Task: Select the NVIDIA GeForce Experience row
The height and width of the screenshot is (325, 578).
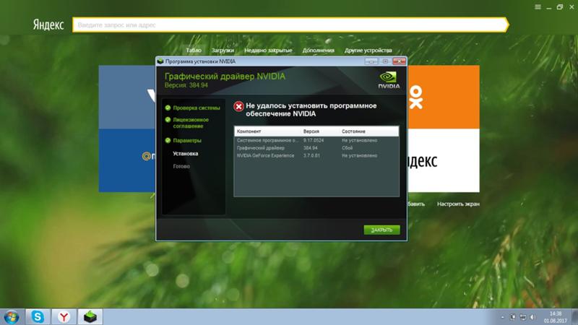Action: (x=316, y=155)
